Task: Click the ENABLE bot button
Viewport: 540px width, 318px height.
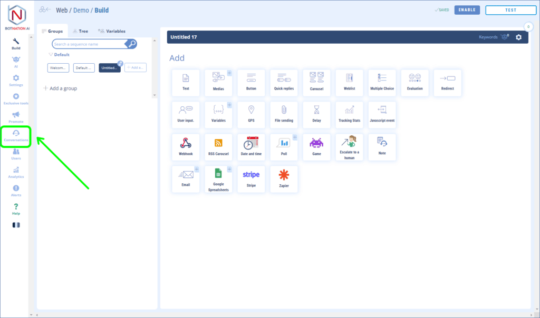Action: (x=467, y=10)
